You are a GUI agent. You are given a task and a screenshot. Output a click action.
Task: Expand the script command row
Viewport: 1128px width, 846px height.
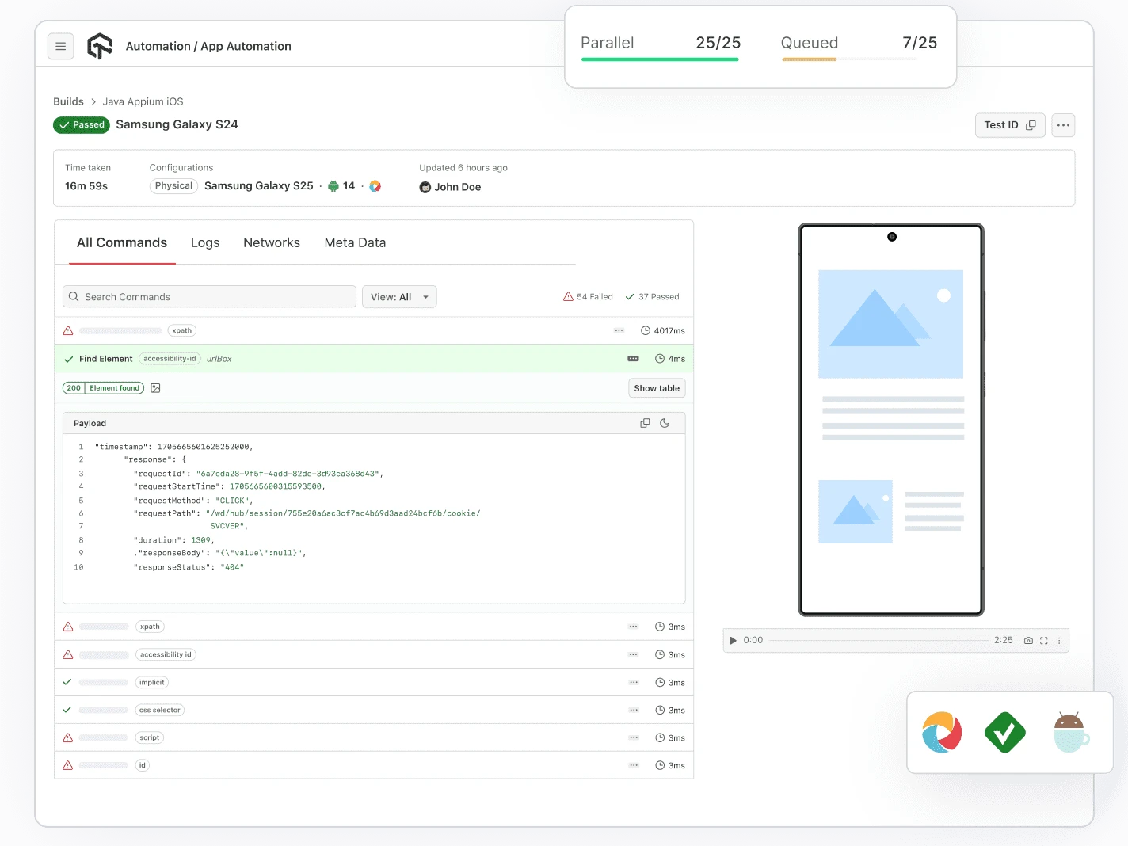tap(374, 737)
